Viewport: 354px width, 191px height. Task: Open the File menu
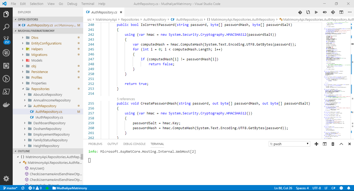13,4
